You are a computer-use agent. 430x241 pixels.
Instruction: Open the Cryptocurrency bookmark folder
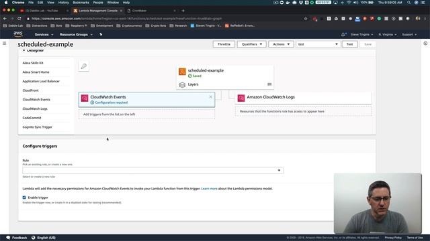[129, 25]
